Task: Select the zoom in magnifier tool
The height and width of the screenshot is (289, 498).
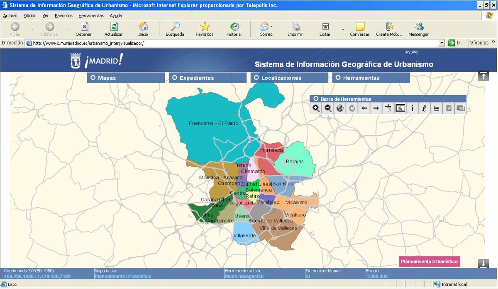Action: coord(316,108)
